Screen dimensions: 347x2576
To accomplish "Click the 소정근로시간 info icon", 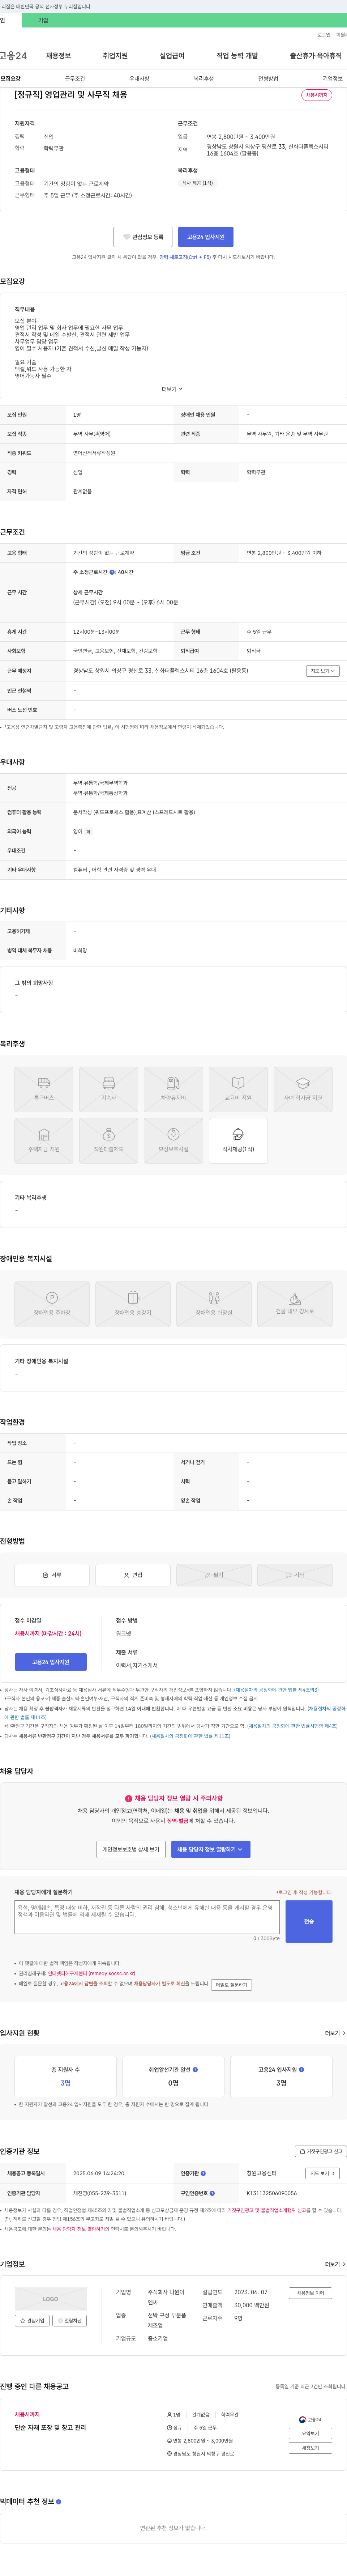I will tap(112, 572).
